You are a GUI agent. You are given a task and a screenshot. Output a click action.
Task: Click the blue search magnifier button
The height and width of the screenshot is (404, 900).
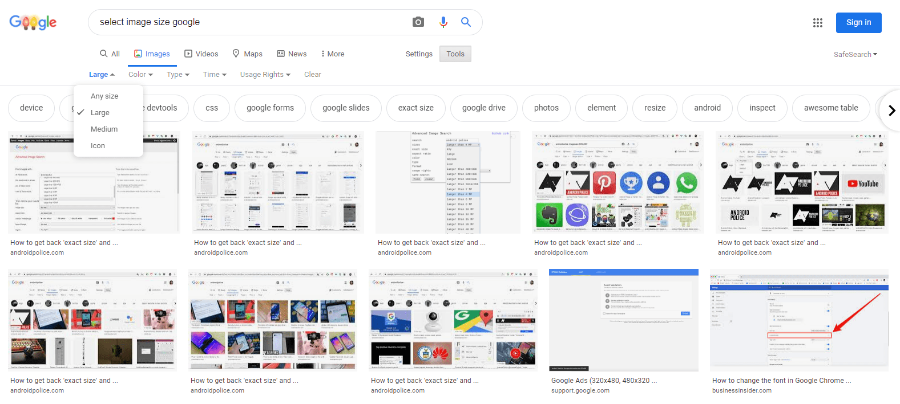pos(466,22)
